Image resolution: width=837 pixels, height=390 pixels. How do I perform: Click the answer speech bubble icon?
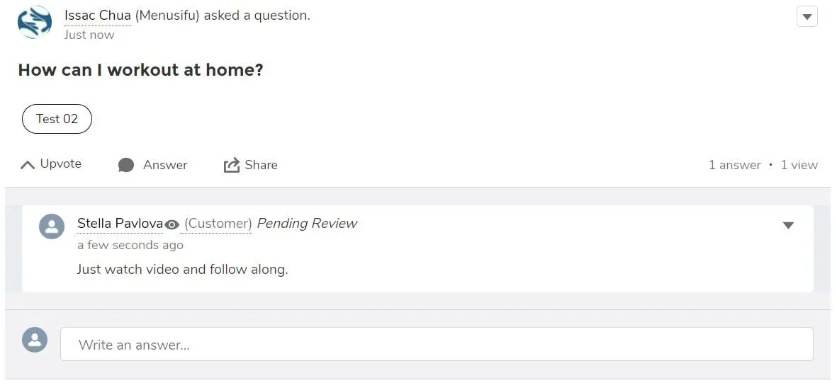coord(126,165)
